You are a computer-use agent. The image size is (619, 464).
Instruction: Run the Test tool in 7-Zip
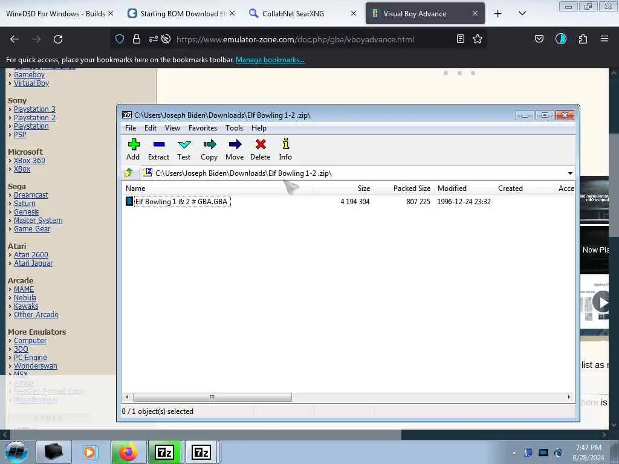(x=184, y=149)
